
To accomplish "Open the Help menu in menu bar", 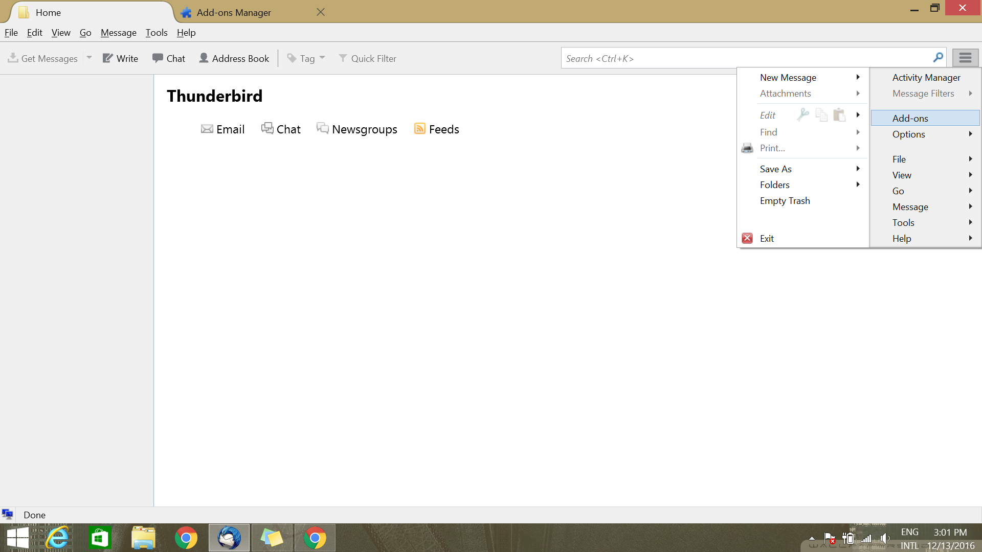I will [x=186, y=32].
